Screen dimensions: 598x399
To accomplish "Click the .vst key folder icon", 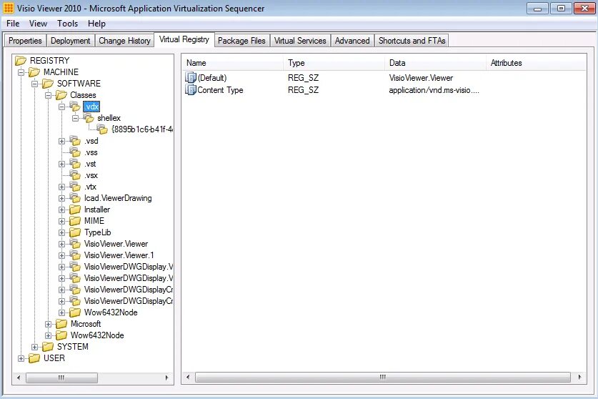I will [x=75, y=164].
